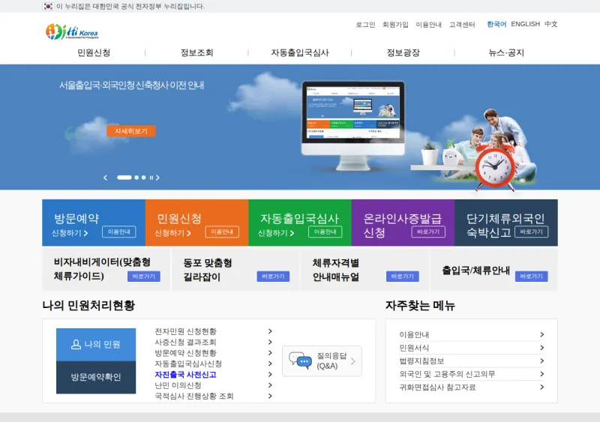Click chevron beside 자진출국 사전신고
600x422 pixels.
270,375
